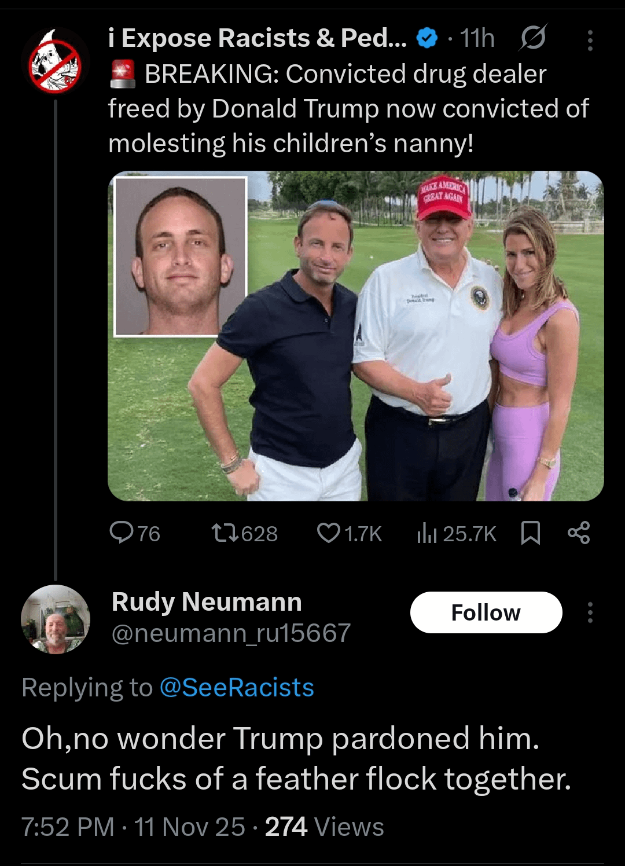Tap the 7:52 PM timestamp on the reply
Screen dimensions: 625x866
(68, 826)
